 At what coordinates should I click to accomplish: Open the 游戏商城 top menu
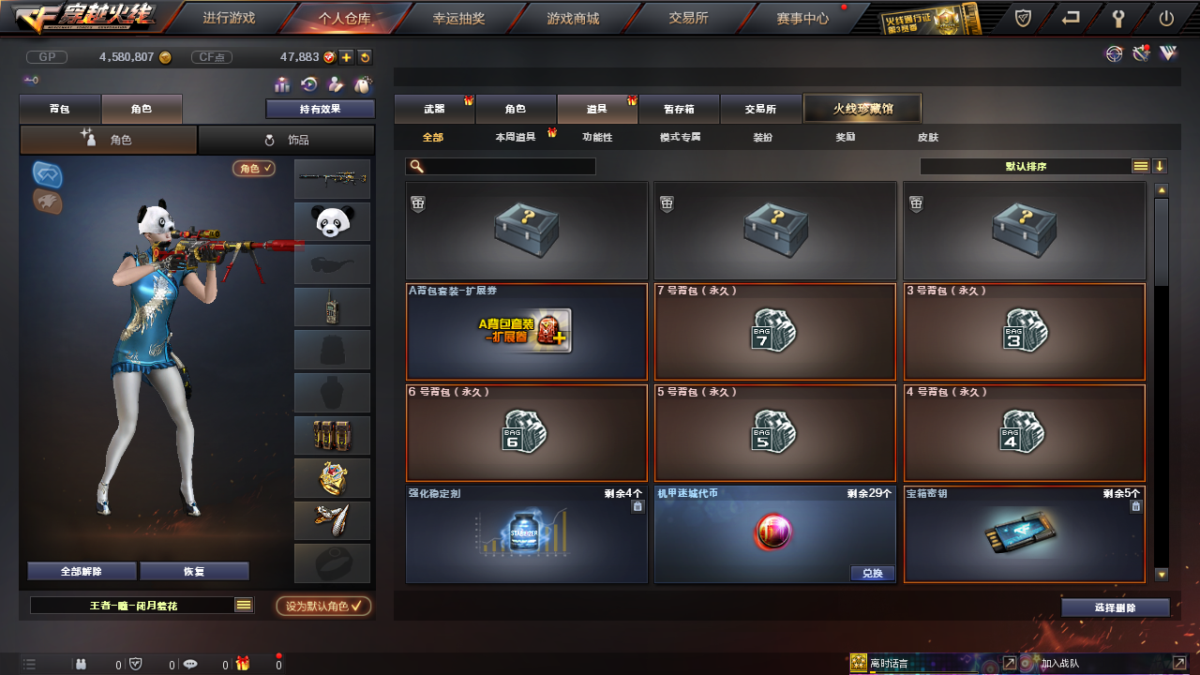pos(573,18)
